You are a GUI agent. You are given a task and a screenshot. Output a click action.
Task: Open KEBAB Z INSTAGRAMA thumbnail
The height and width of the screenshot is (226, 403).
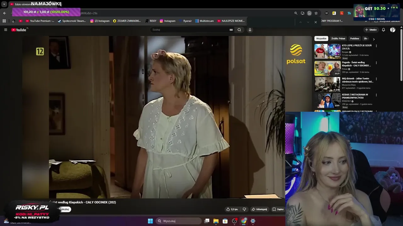(327, 100)
